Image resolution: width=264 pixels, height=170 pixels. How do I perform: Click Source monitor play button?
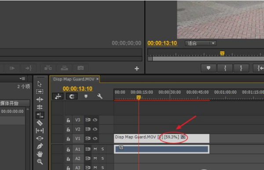(x=12, y=68)
